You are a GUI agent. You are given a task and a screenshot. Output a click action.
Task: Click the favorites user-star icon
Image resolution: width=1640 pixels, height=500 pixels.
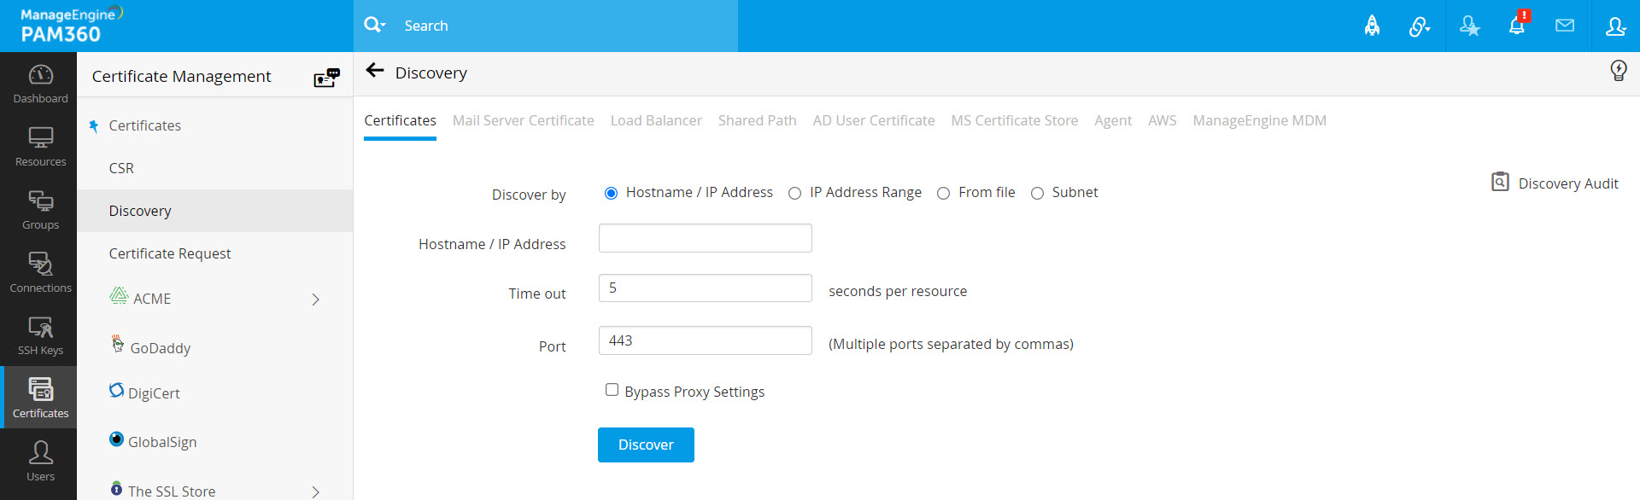tap(1469, 26)
